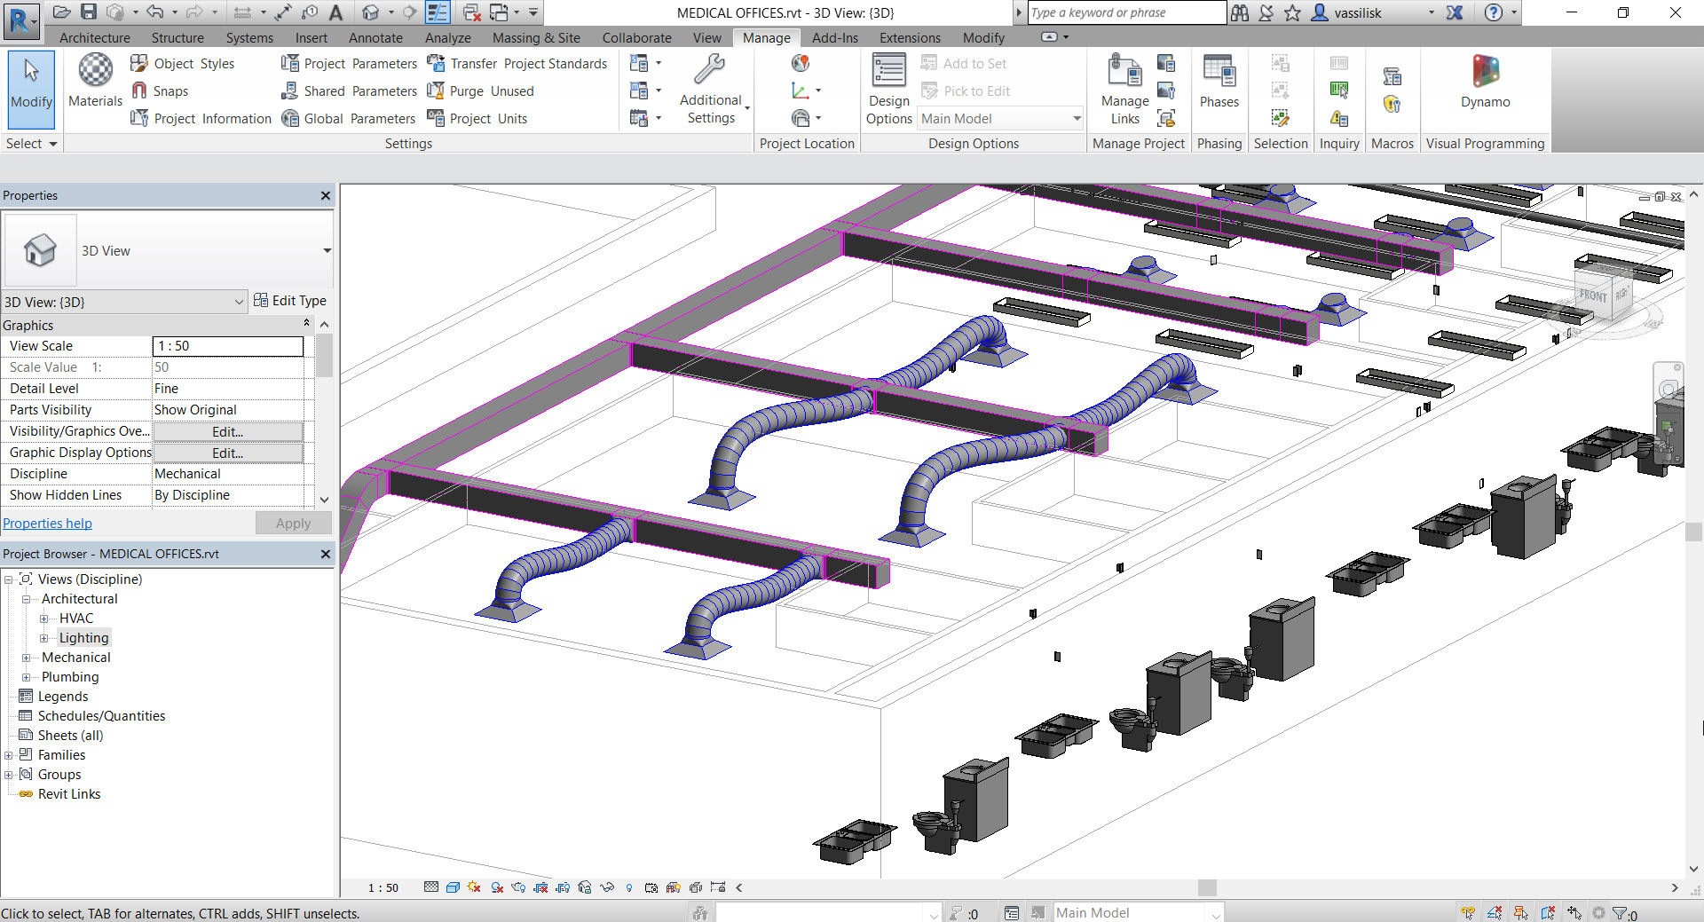Viewport: 1704px width, 922px height.
Task: Click the Default 3D View house icon
Action: tap(371, 12)
